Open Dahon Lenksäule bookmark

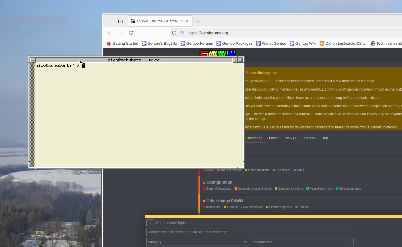[x=343, y=43]
